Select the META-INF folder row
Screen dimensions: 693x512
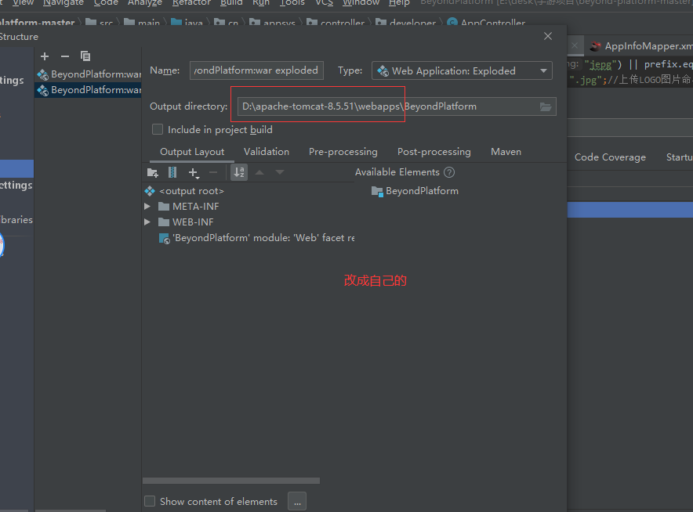(x=189, y=207)
